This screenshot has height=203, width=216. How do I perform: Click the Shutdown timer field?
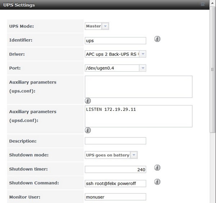click(x=115, y=170)
